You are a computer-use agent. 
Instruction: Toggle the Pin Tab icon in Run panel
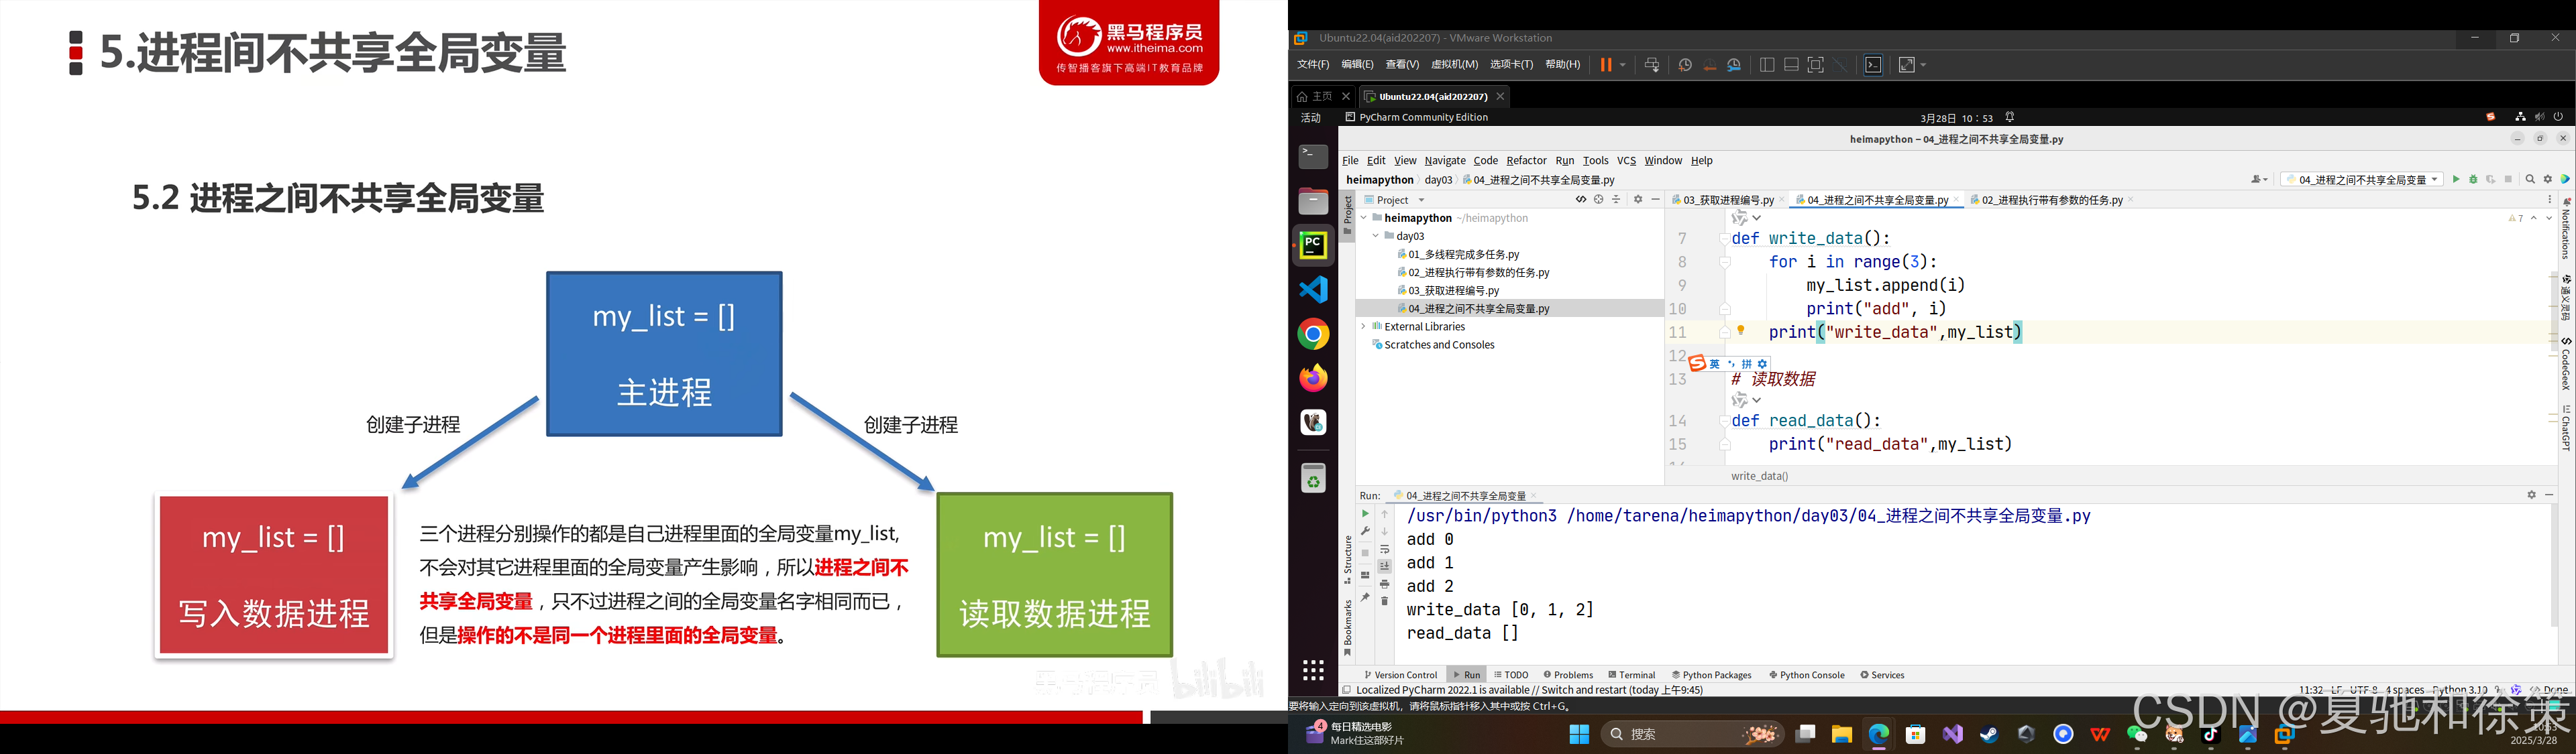point(1365,597)
